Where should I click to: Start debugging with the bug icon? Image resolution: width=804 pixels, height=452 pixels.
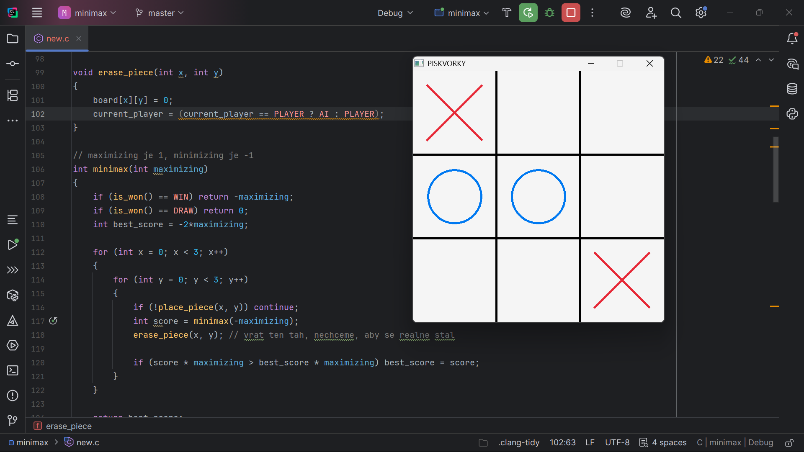(549, 13)
